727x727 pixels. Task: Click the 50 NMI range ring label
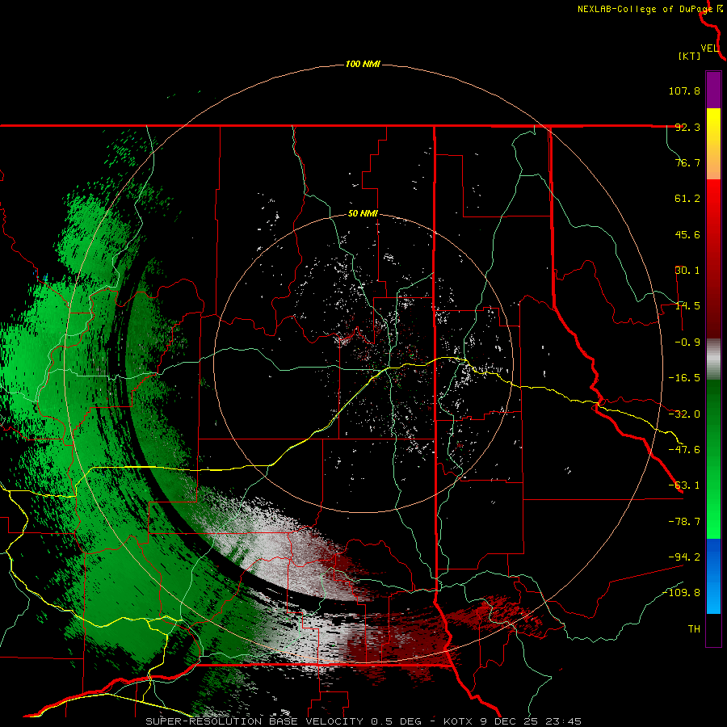coord(363,214)
